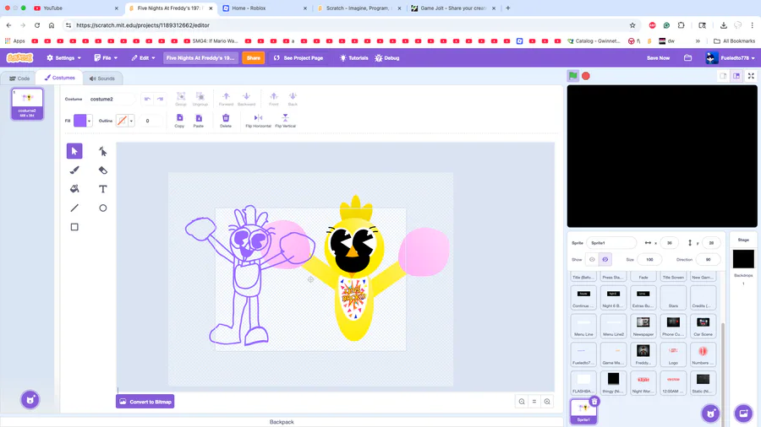Image resolution: width=761 pixels, height=427 pixels.
Task: Set the sprite to hidden with the crossed-eye icon
Action: point(605,260)
